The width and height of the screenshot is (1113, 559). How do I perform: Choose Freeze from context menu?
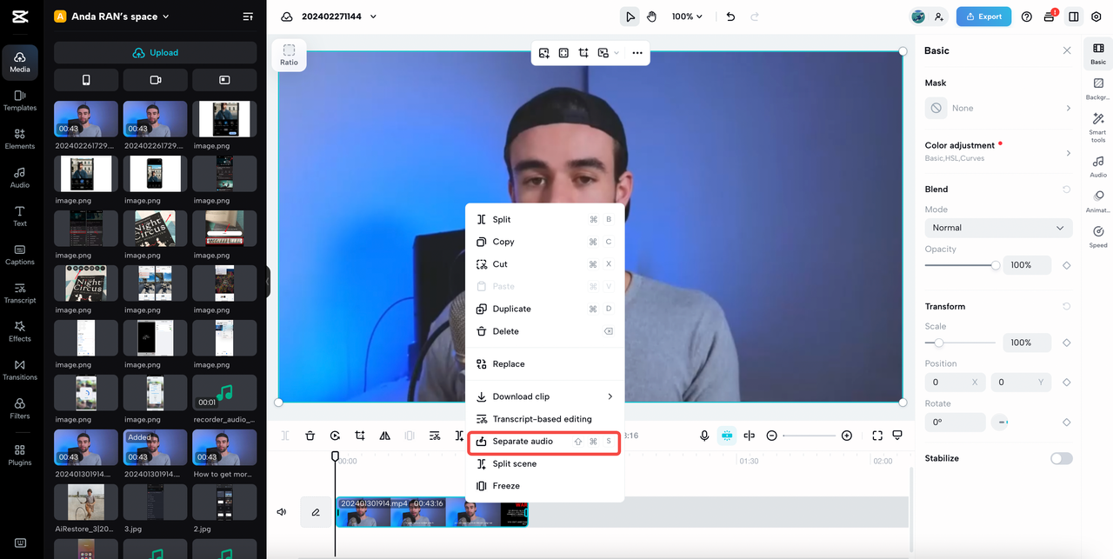[545, 486]
